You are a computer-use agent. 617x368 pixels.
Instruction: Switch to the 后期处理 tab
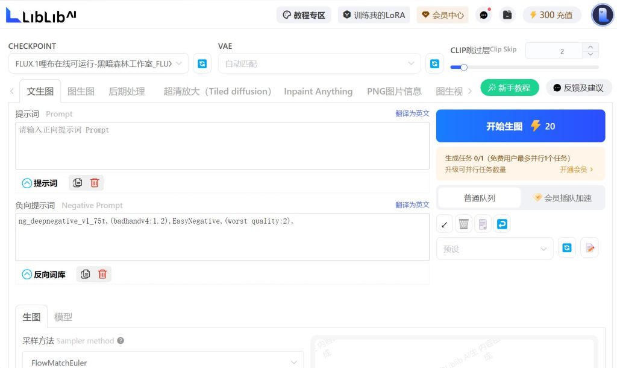(127, 92)
